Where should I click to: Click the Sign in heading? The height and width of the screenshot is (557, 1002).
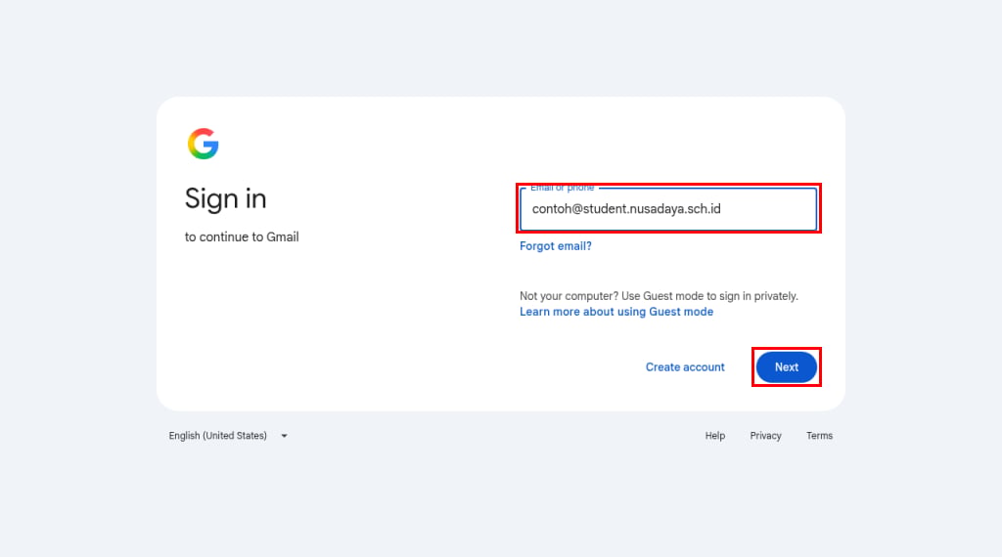[226, 198]
